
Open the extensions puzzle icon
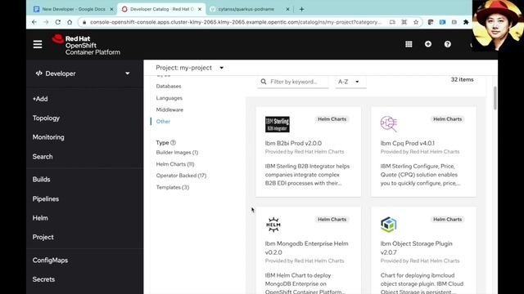coord(466,22)
